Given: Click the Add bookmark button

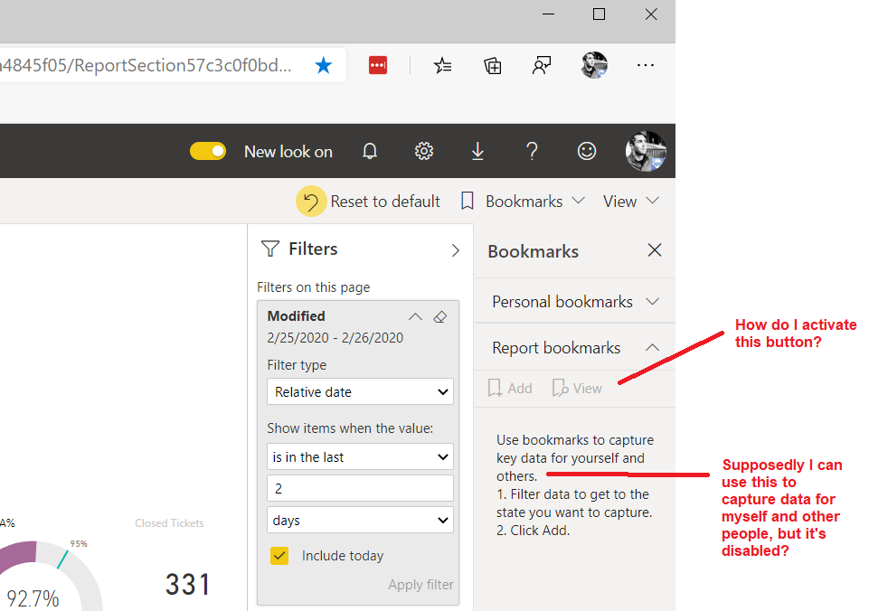Looking at the screenshot, I should (x=510, y=389).
